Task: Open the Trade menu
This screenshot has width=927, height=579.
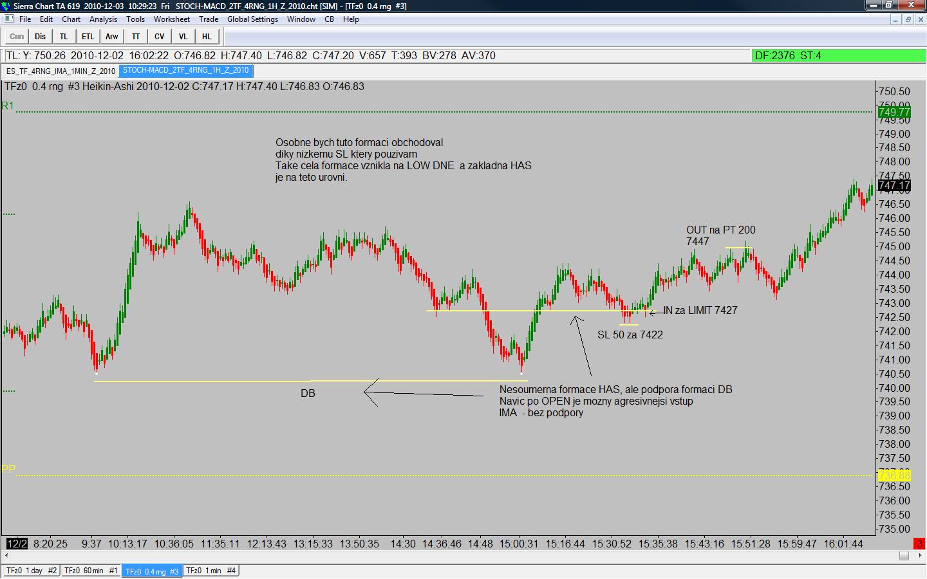Action: click(209, 19)
